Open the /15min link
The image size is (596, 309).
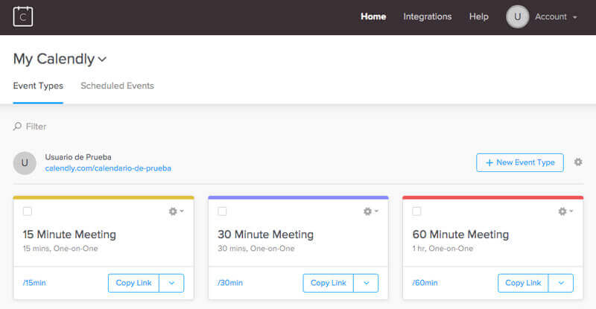tap(34, 283)
